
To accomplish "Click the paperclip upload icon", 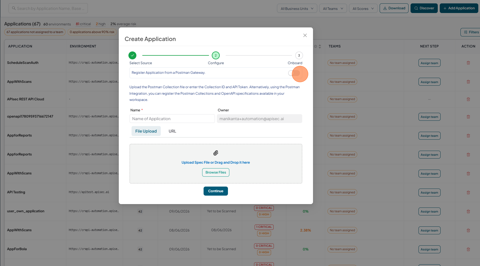I will [x=216, y=153].
